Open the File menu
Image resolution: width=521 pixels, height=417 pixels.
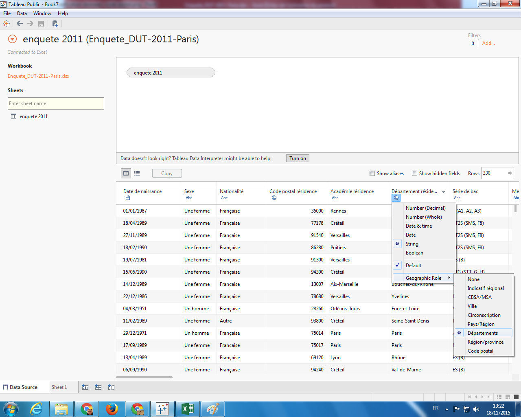pos(7,13)
